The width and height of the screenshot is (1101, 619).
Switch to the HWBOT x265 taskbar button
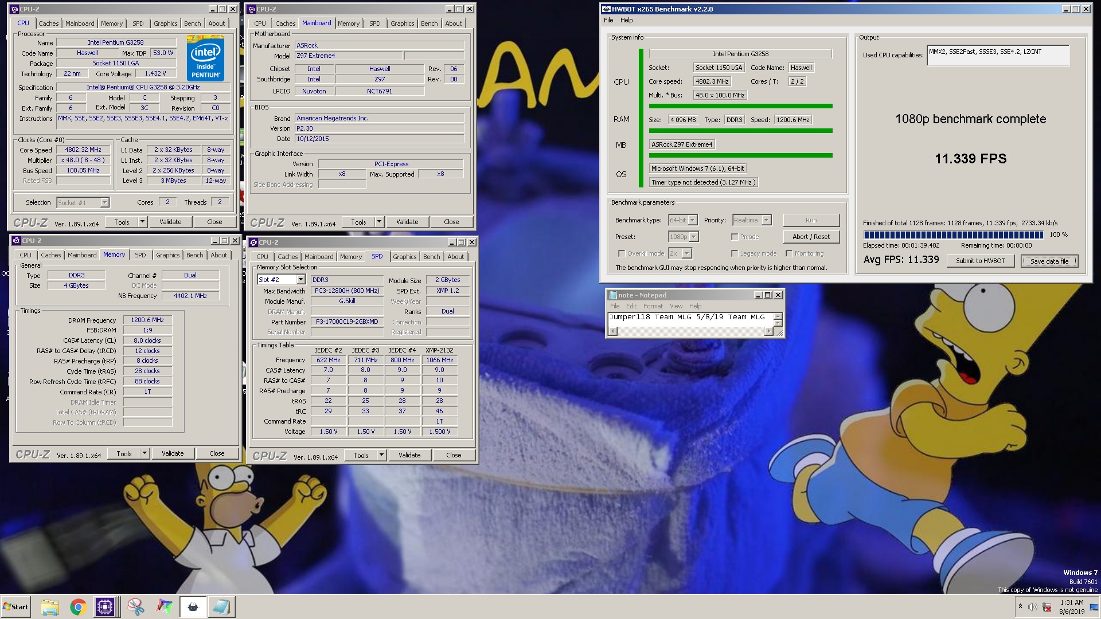(193, 607)
